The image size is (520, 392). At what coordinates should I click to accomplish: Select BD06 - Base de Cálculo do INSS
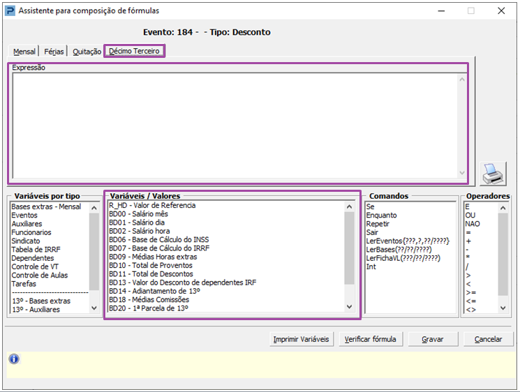pos(159,239)
